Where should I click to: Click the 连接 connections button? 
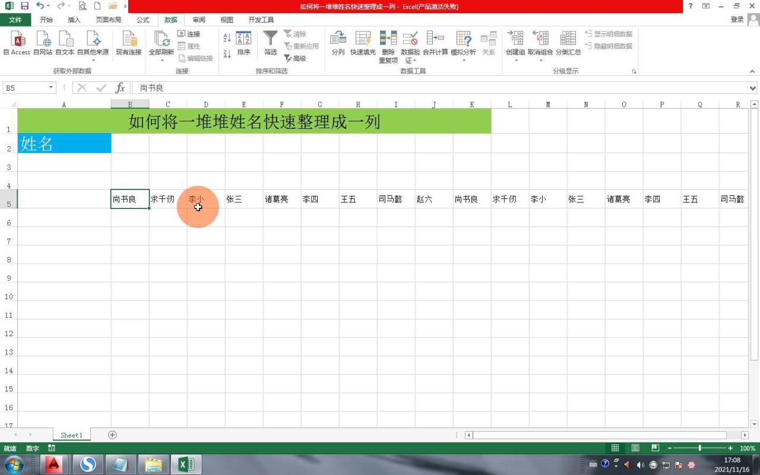pos(189,34)
